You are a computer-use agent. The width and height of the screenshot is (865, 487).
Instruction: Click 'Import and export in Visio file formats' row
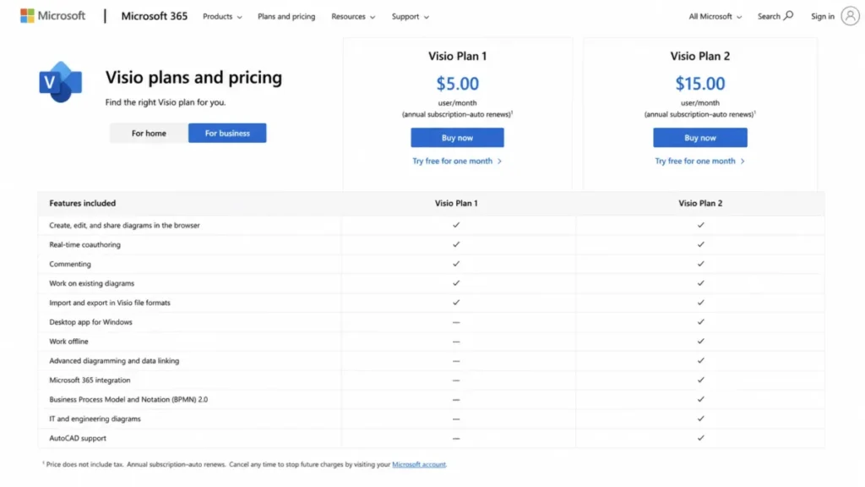pyautogui.click(x=431, y=303)
